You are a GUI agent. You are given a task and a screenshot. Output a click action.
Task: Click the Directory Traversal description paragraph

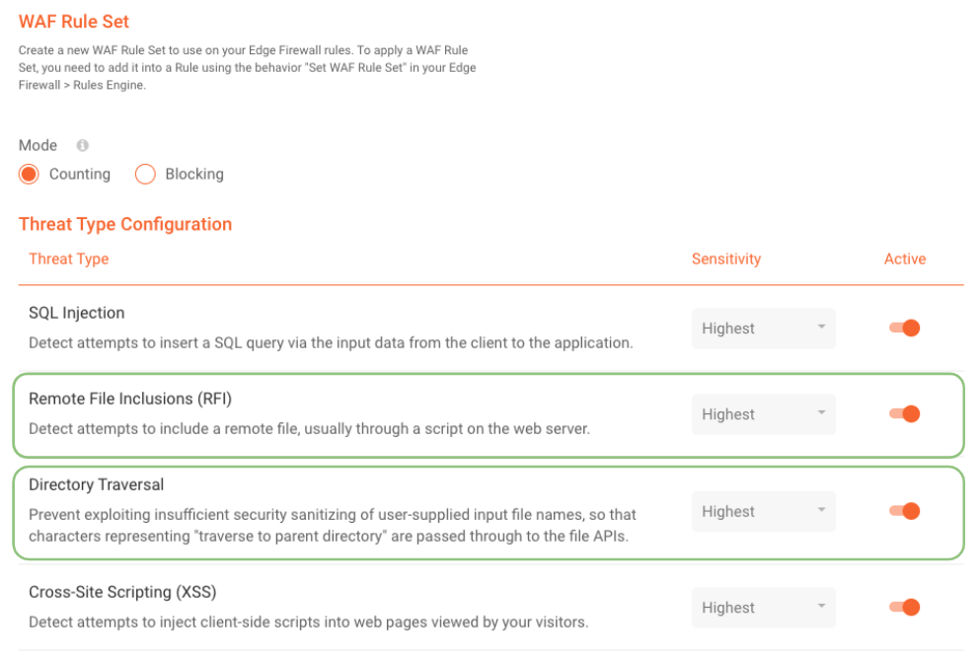[x=333, y=525]
